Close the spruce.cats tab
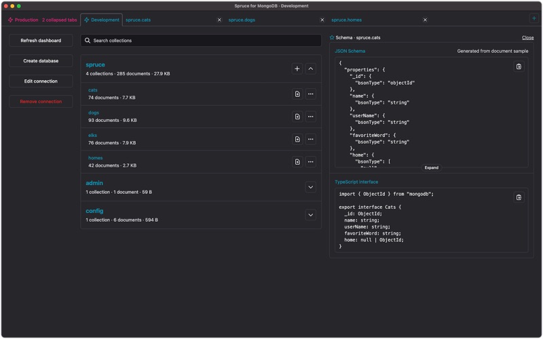The height and width of the screenshot is (339, 543). tap(219, 20)
